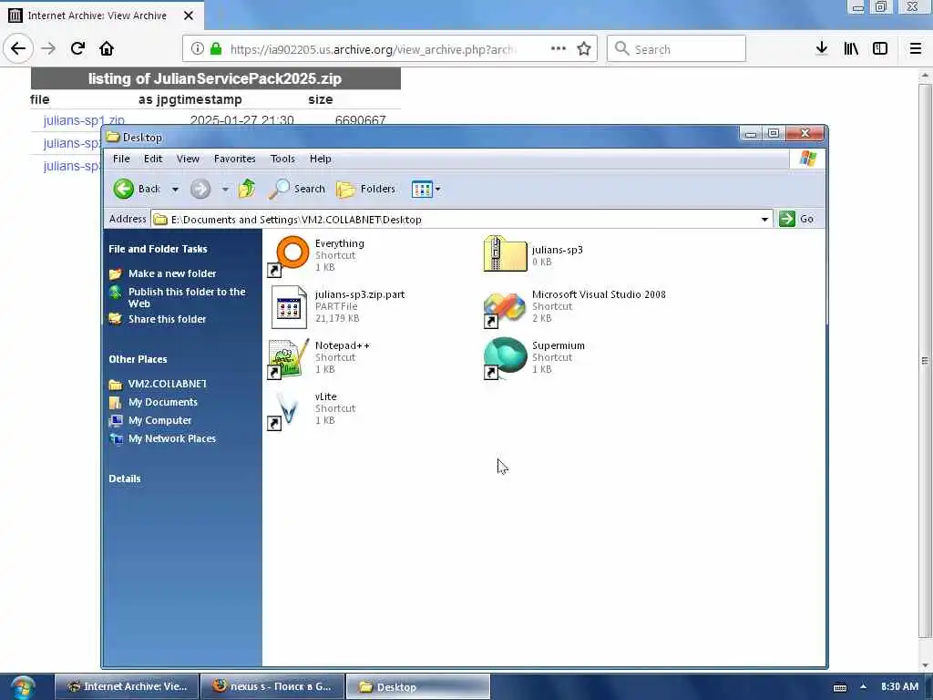Open Firefox library icon

coord(851,48)
